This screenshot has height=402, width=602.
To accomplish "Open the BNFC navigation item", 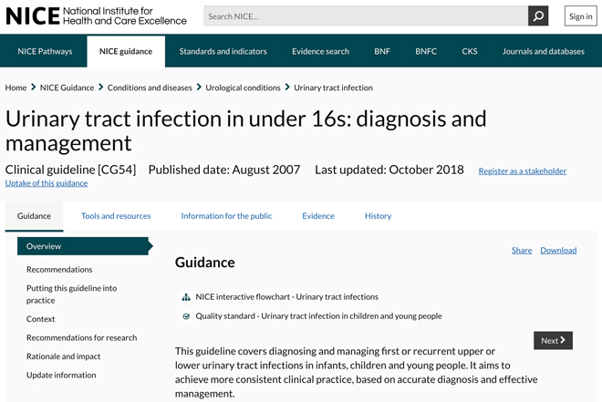I will 426,51.
